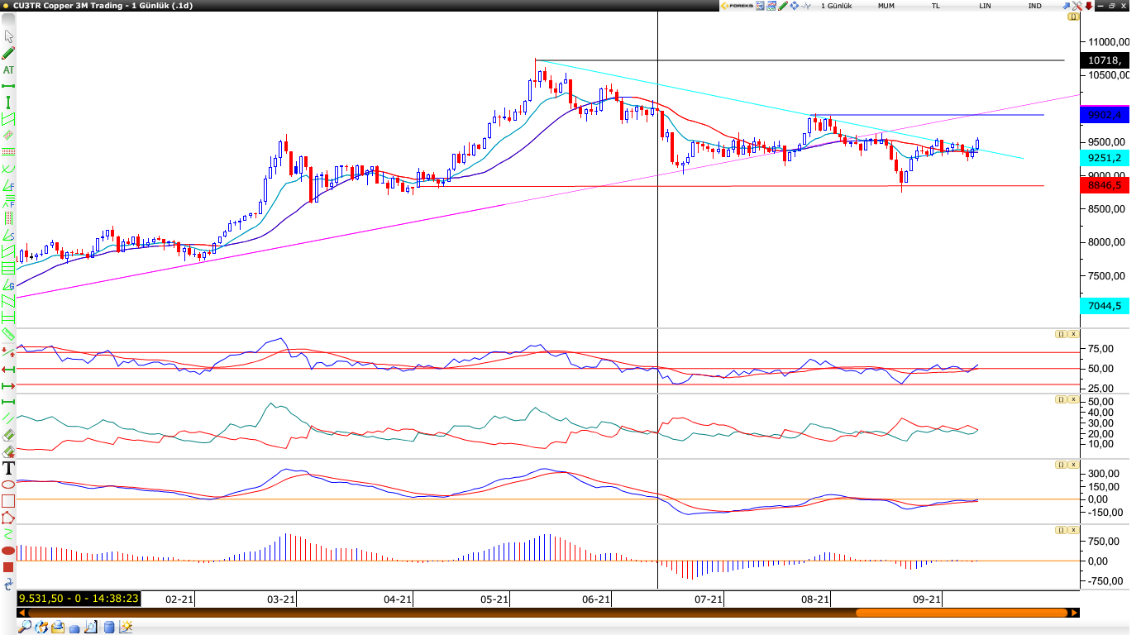Click the print icon in bottom toolbar
This screenshot has height=635, width=1141.
pos(58,627)
